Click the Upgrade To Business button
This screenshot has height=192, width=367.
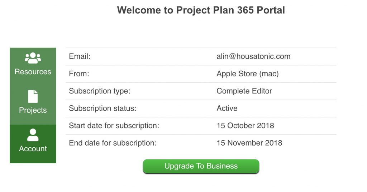point(201,166)
